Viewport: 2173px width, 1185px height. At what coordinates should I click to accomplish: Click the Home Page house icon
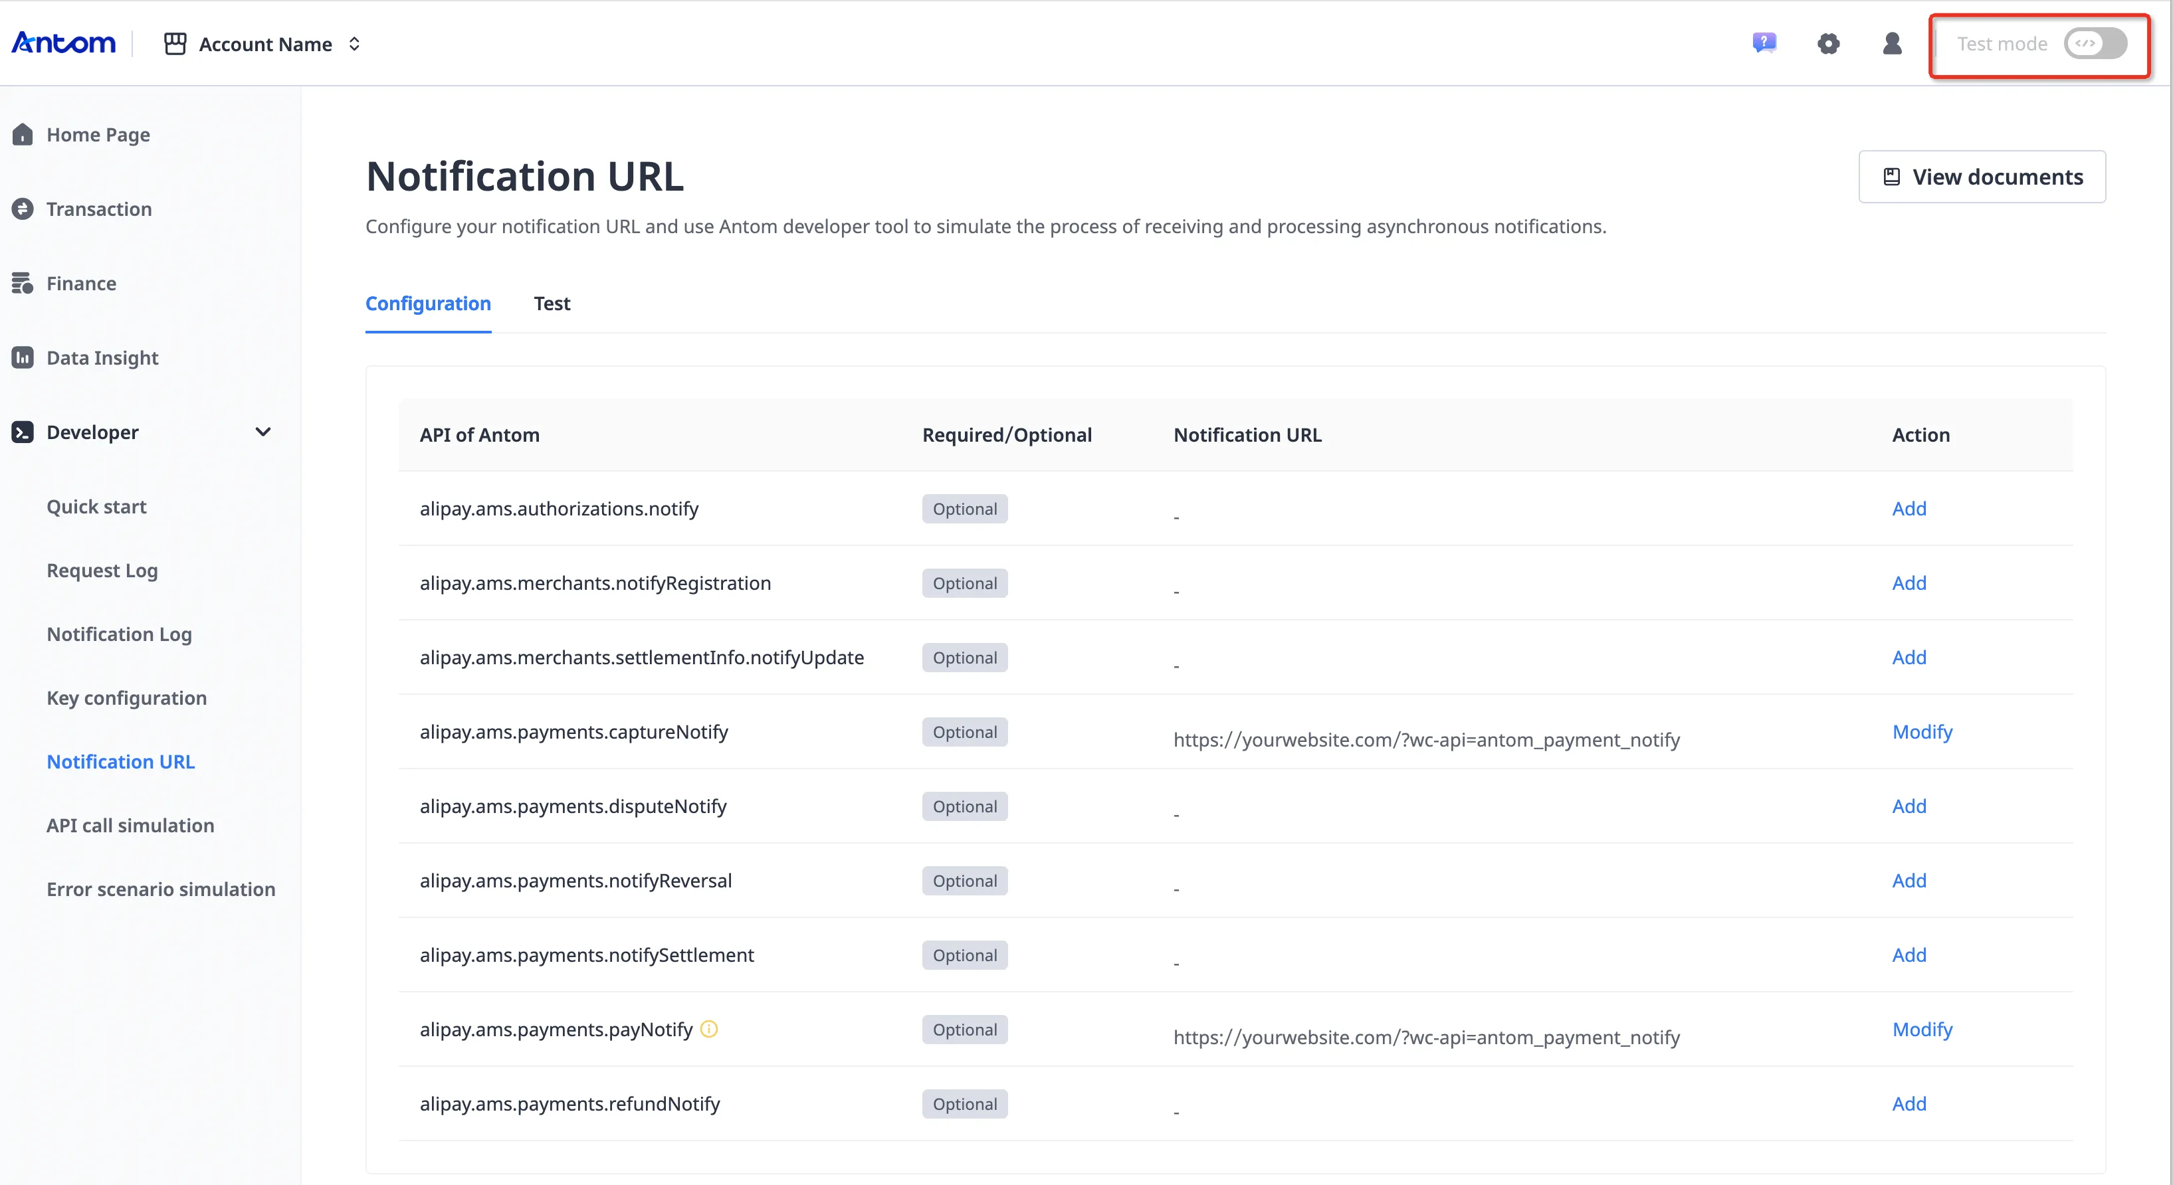click(23, 135)
